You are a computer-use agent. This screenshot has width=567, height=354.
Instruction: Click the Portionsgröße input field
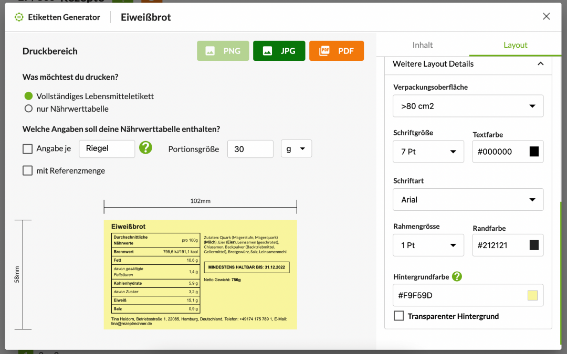pyautogui.click(x=250, y=148)
